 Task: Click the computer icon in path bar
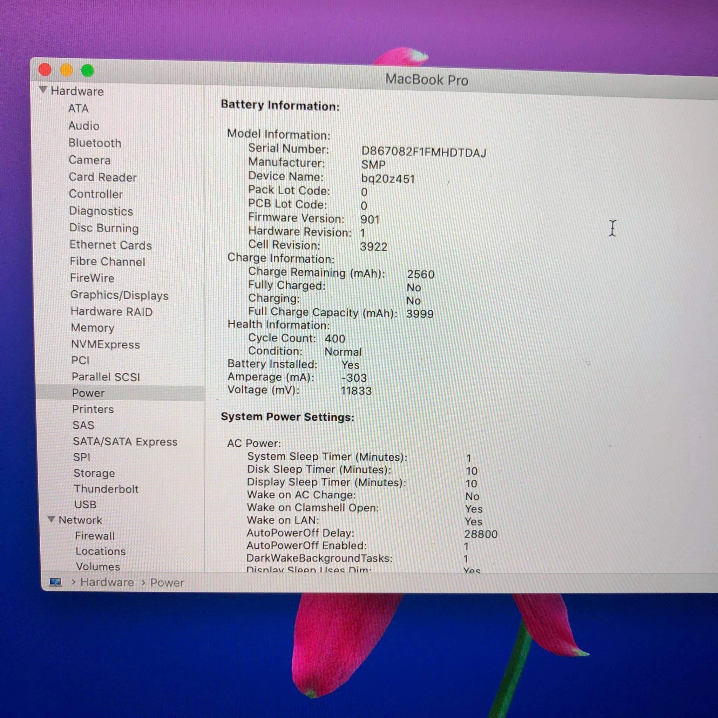(x=55, y=582)
